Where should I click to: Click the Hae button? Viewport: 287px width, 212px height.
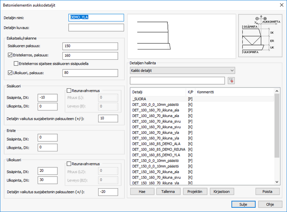tap(142, 191)
